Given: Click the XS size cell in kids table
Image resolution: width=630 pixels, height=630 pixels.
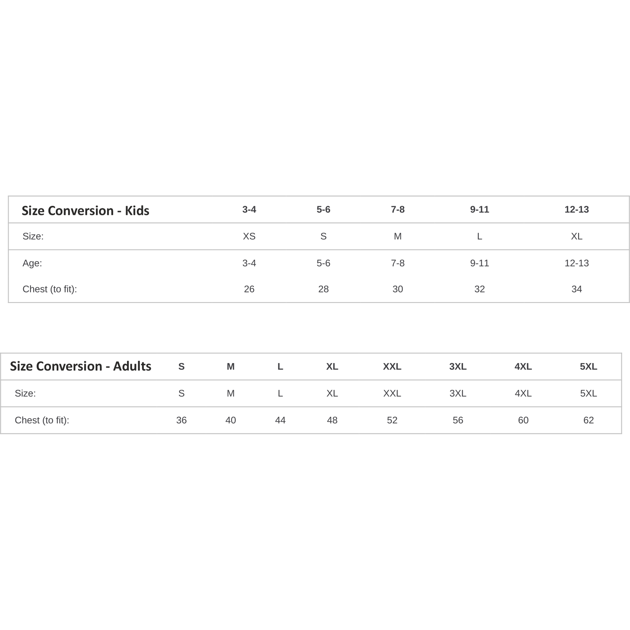Looking at the screenshot, I should click(x=249, y=236).
